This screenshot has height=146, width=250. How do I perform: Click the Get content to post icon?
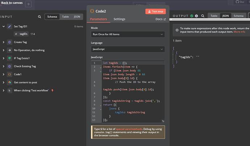click(x=9, y=82)
